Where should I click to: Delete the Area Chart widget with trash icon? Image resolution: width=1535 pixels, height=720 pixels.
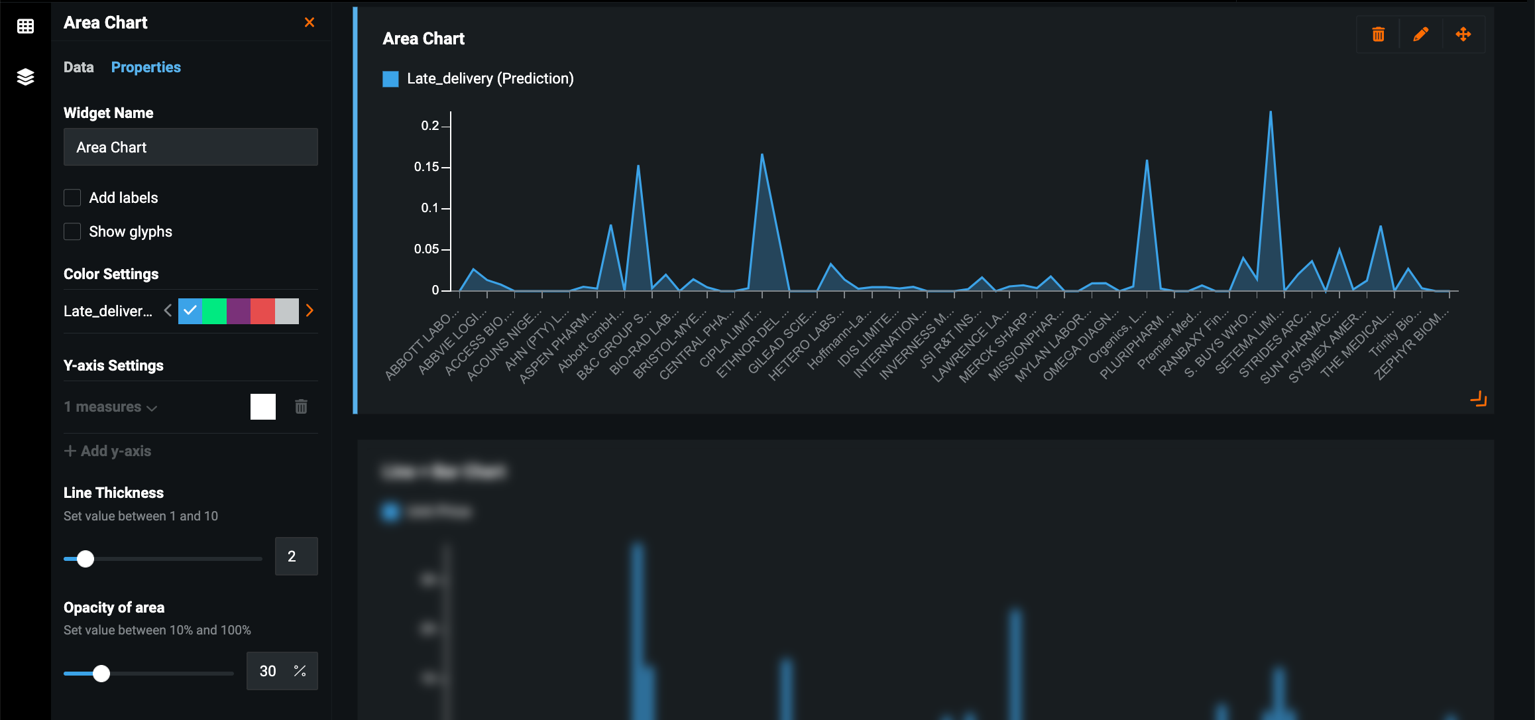(x=1378, y=34)
